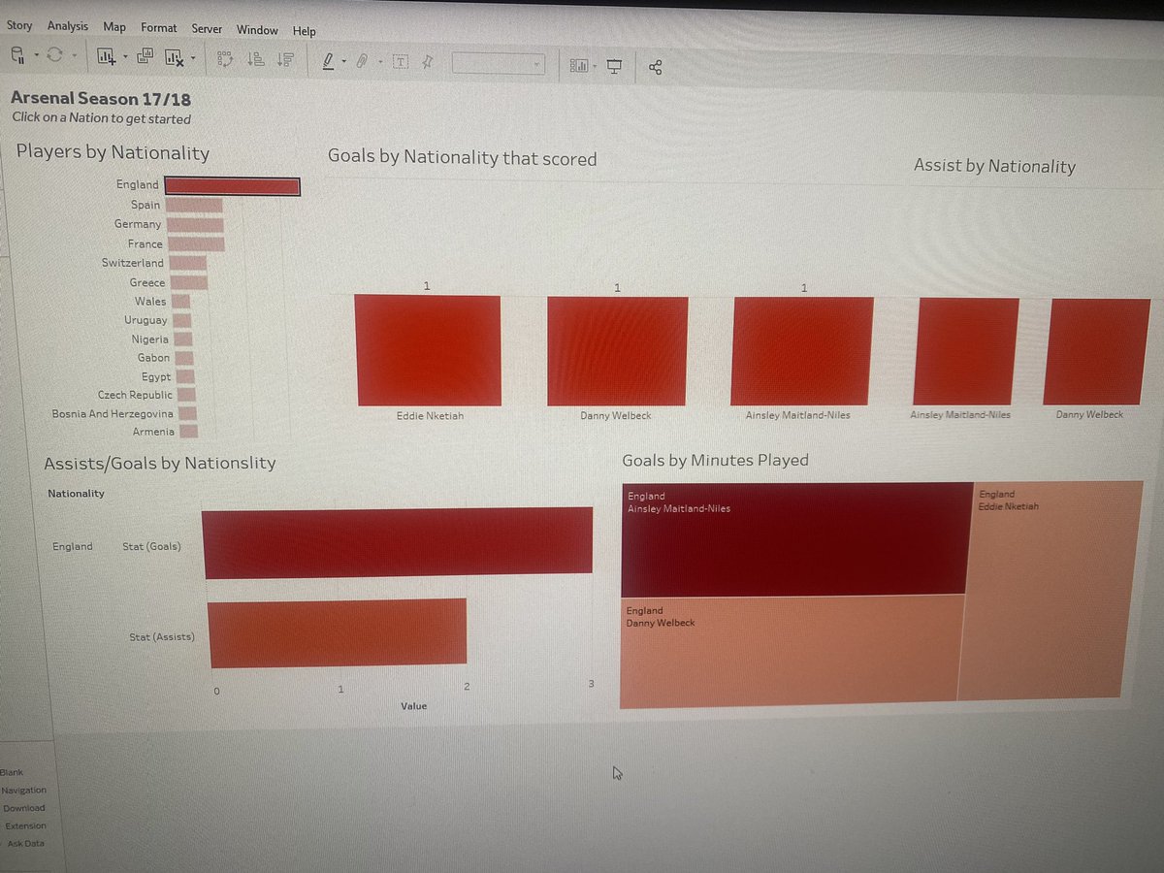Select Danny Welbeck's bar in Goals by Nationality
Screen dimensions: 1164x873
(617, 351)
